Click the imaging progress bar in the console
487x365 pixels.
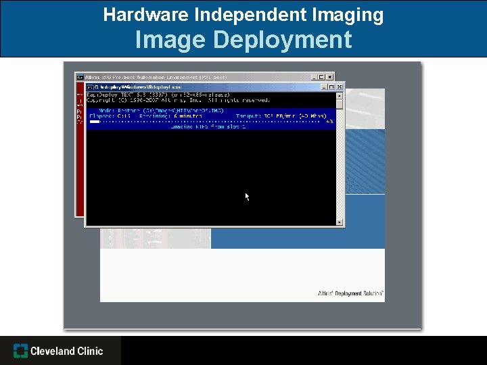(x=205, y=122)
